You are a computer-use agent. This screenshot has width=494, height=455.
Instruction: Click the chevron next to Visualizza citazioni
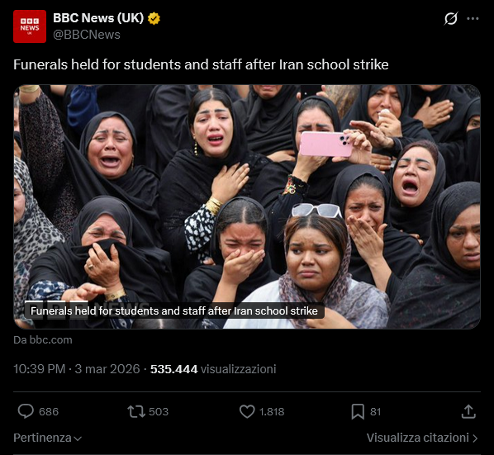pyautogui.click(x=475, y=438)
